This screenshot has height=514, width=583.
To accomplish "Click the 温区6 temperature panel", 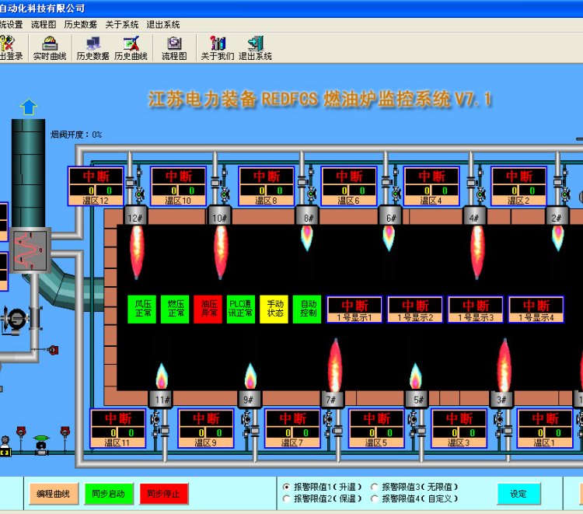I will point(349,186).
